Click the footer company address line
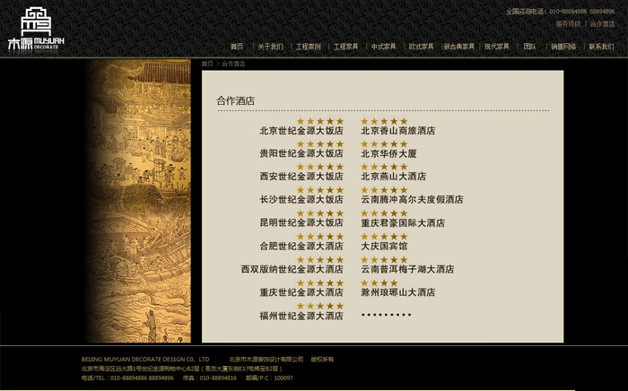This screenshot has height=391, width=628. click(183, 369)
